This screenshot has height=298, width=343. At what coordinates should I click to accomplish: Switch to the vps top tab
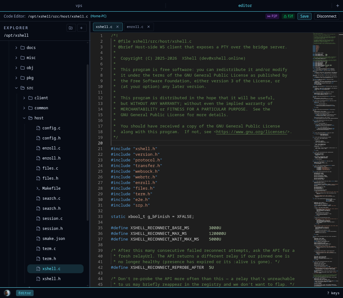[x=79, y=6]
